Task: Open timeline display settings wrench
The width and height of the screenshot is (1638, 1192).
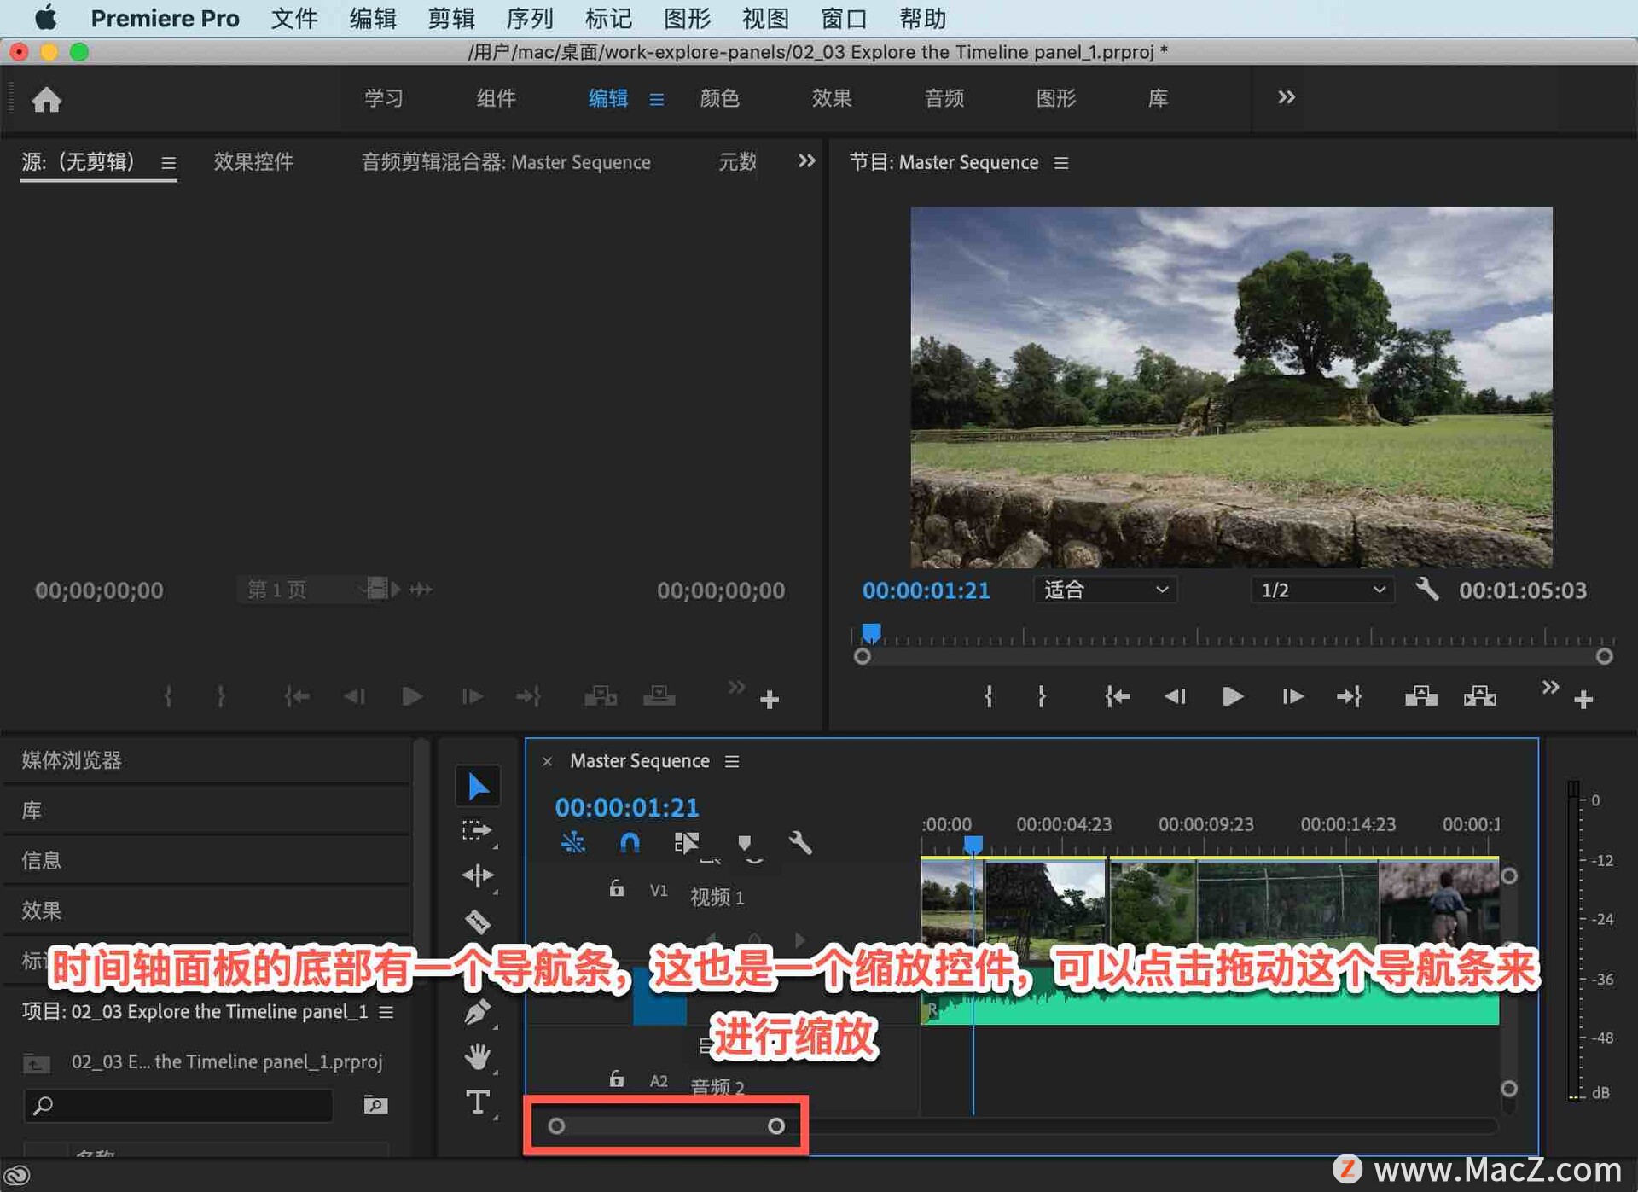Action: tap(800, 843)
